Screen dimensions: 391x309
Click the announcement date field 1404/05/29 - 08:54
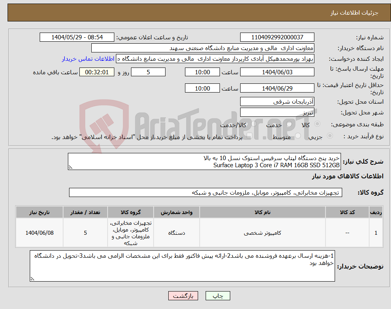pos(77,37)
